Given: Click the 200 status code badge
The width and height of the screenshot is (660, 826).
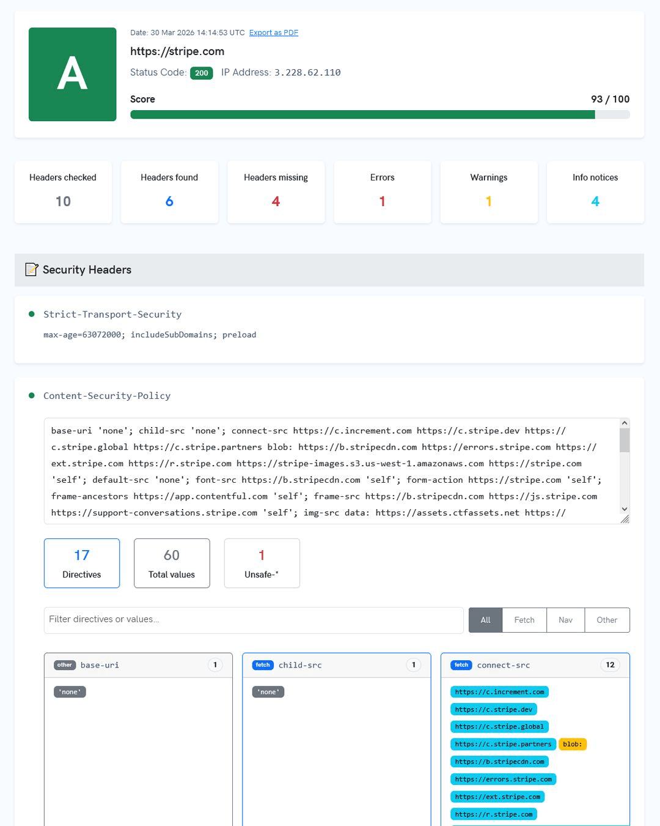Looking at the screenshot, I should [202, 73].
